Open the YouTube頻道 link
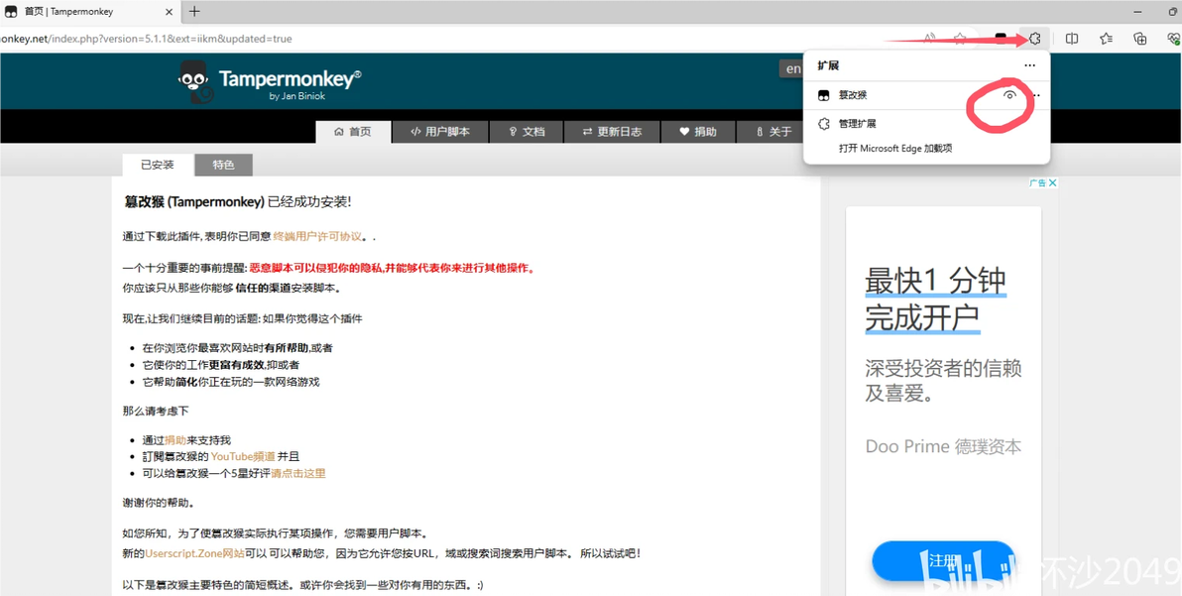Viewport: 1182px width, 596px height. coord(243,456)
